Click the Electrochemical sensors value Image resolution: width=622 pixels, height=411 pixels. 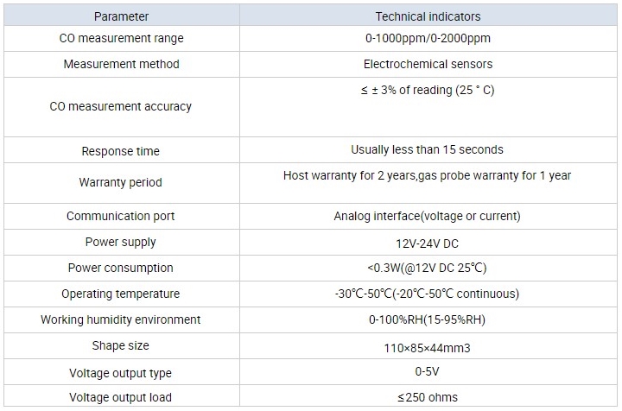428,65
